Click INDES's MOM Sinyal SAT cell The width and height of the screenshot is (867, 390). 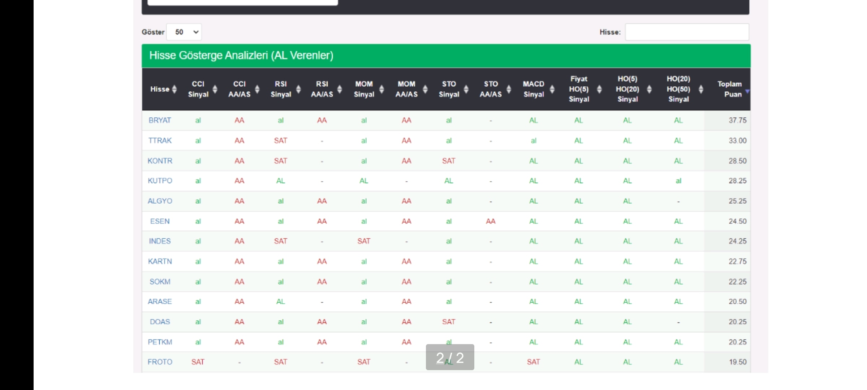pyautogui.click(x=364, y=241)
